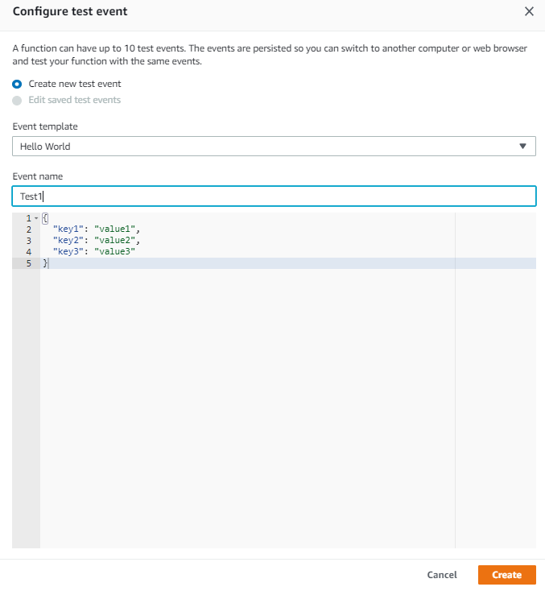This screenshot has width=545, height=591.
Task: Place cursor on "value1" string
Action: pyautogui.click(x=115, y=229)
